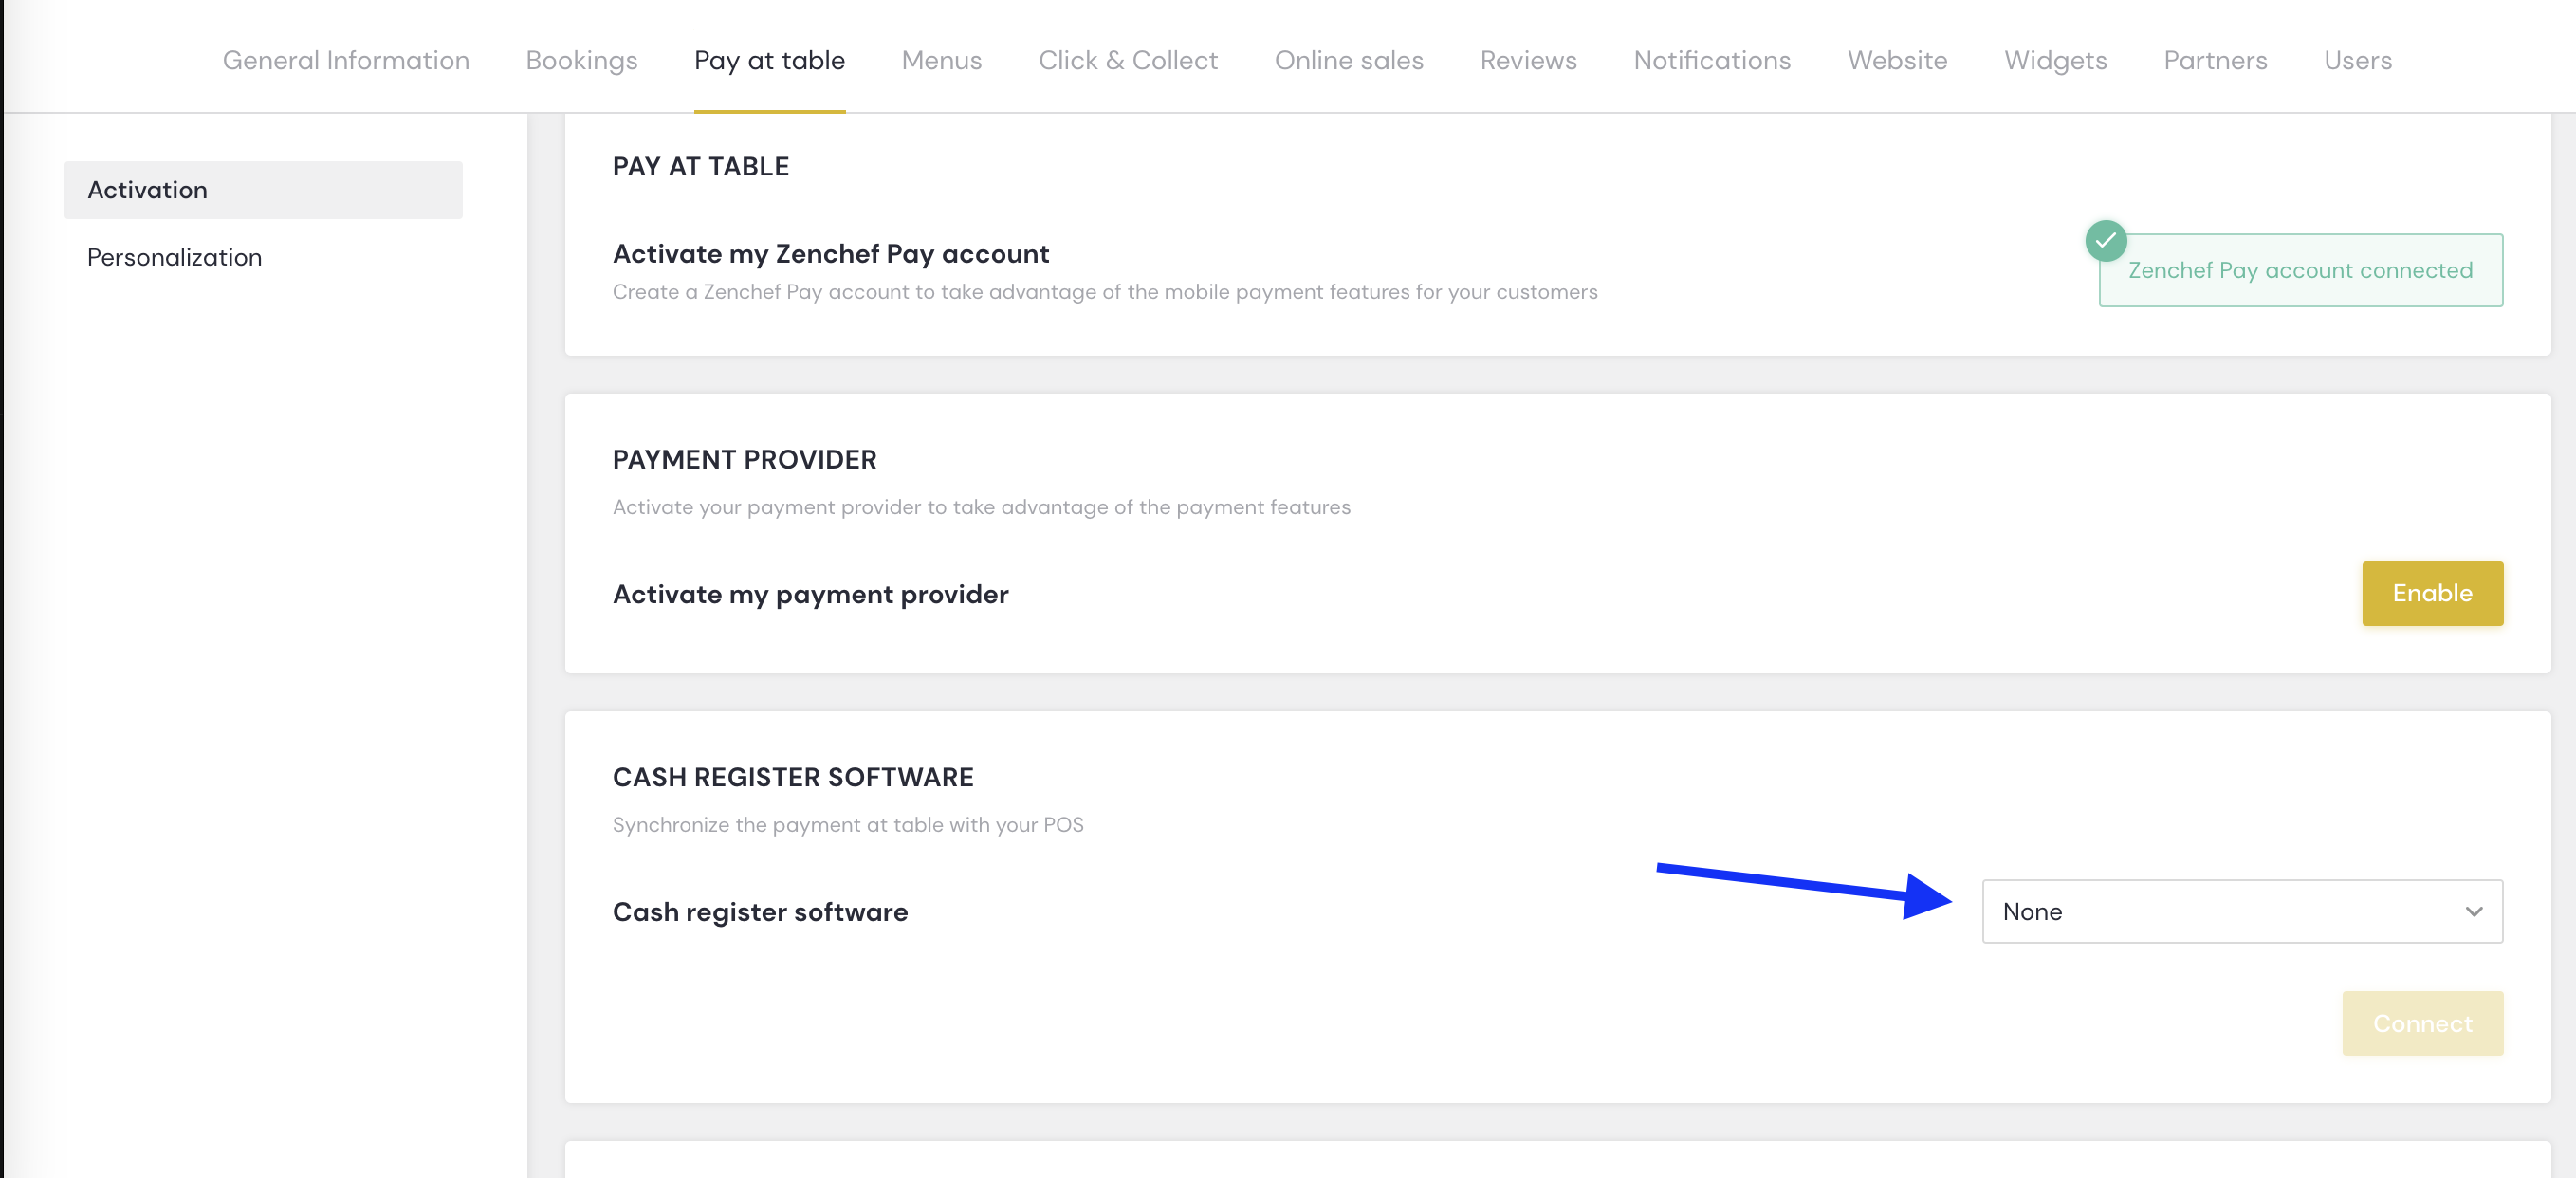
Task: Select the Pay at table tab
Action: (x=769, y=60)
